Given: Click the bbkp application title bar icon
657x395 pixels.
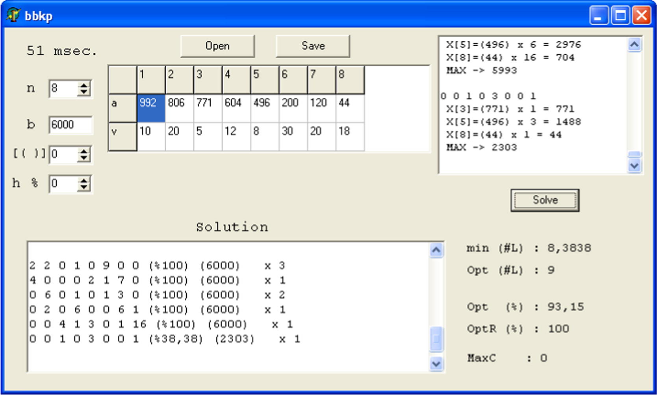Looking at the screenshot, I should point(13,15).
